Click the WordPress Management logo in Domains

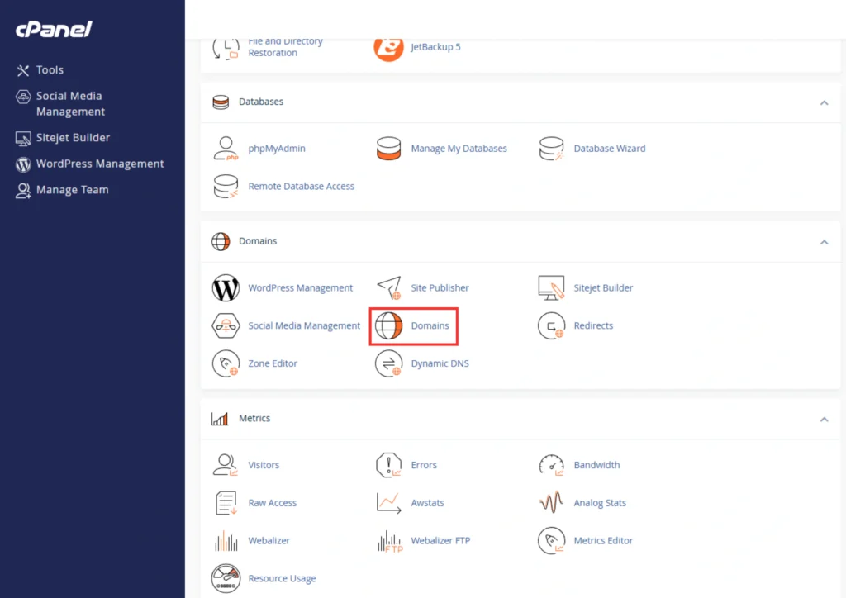[x=226, y=288]
